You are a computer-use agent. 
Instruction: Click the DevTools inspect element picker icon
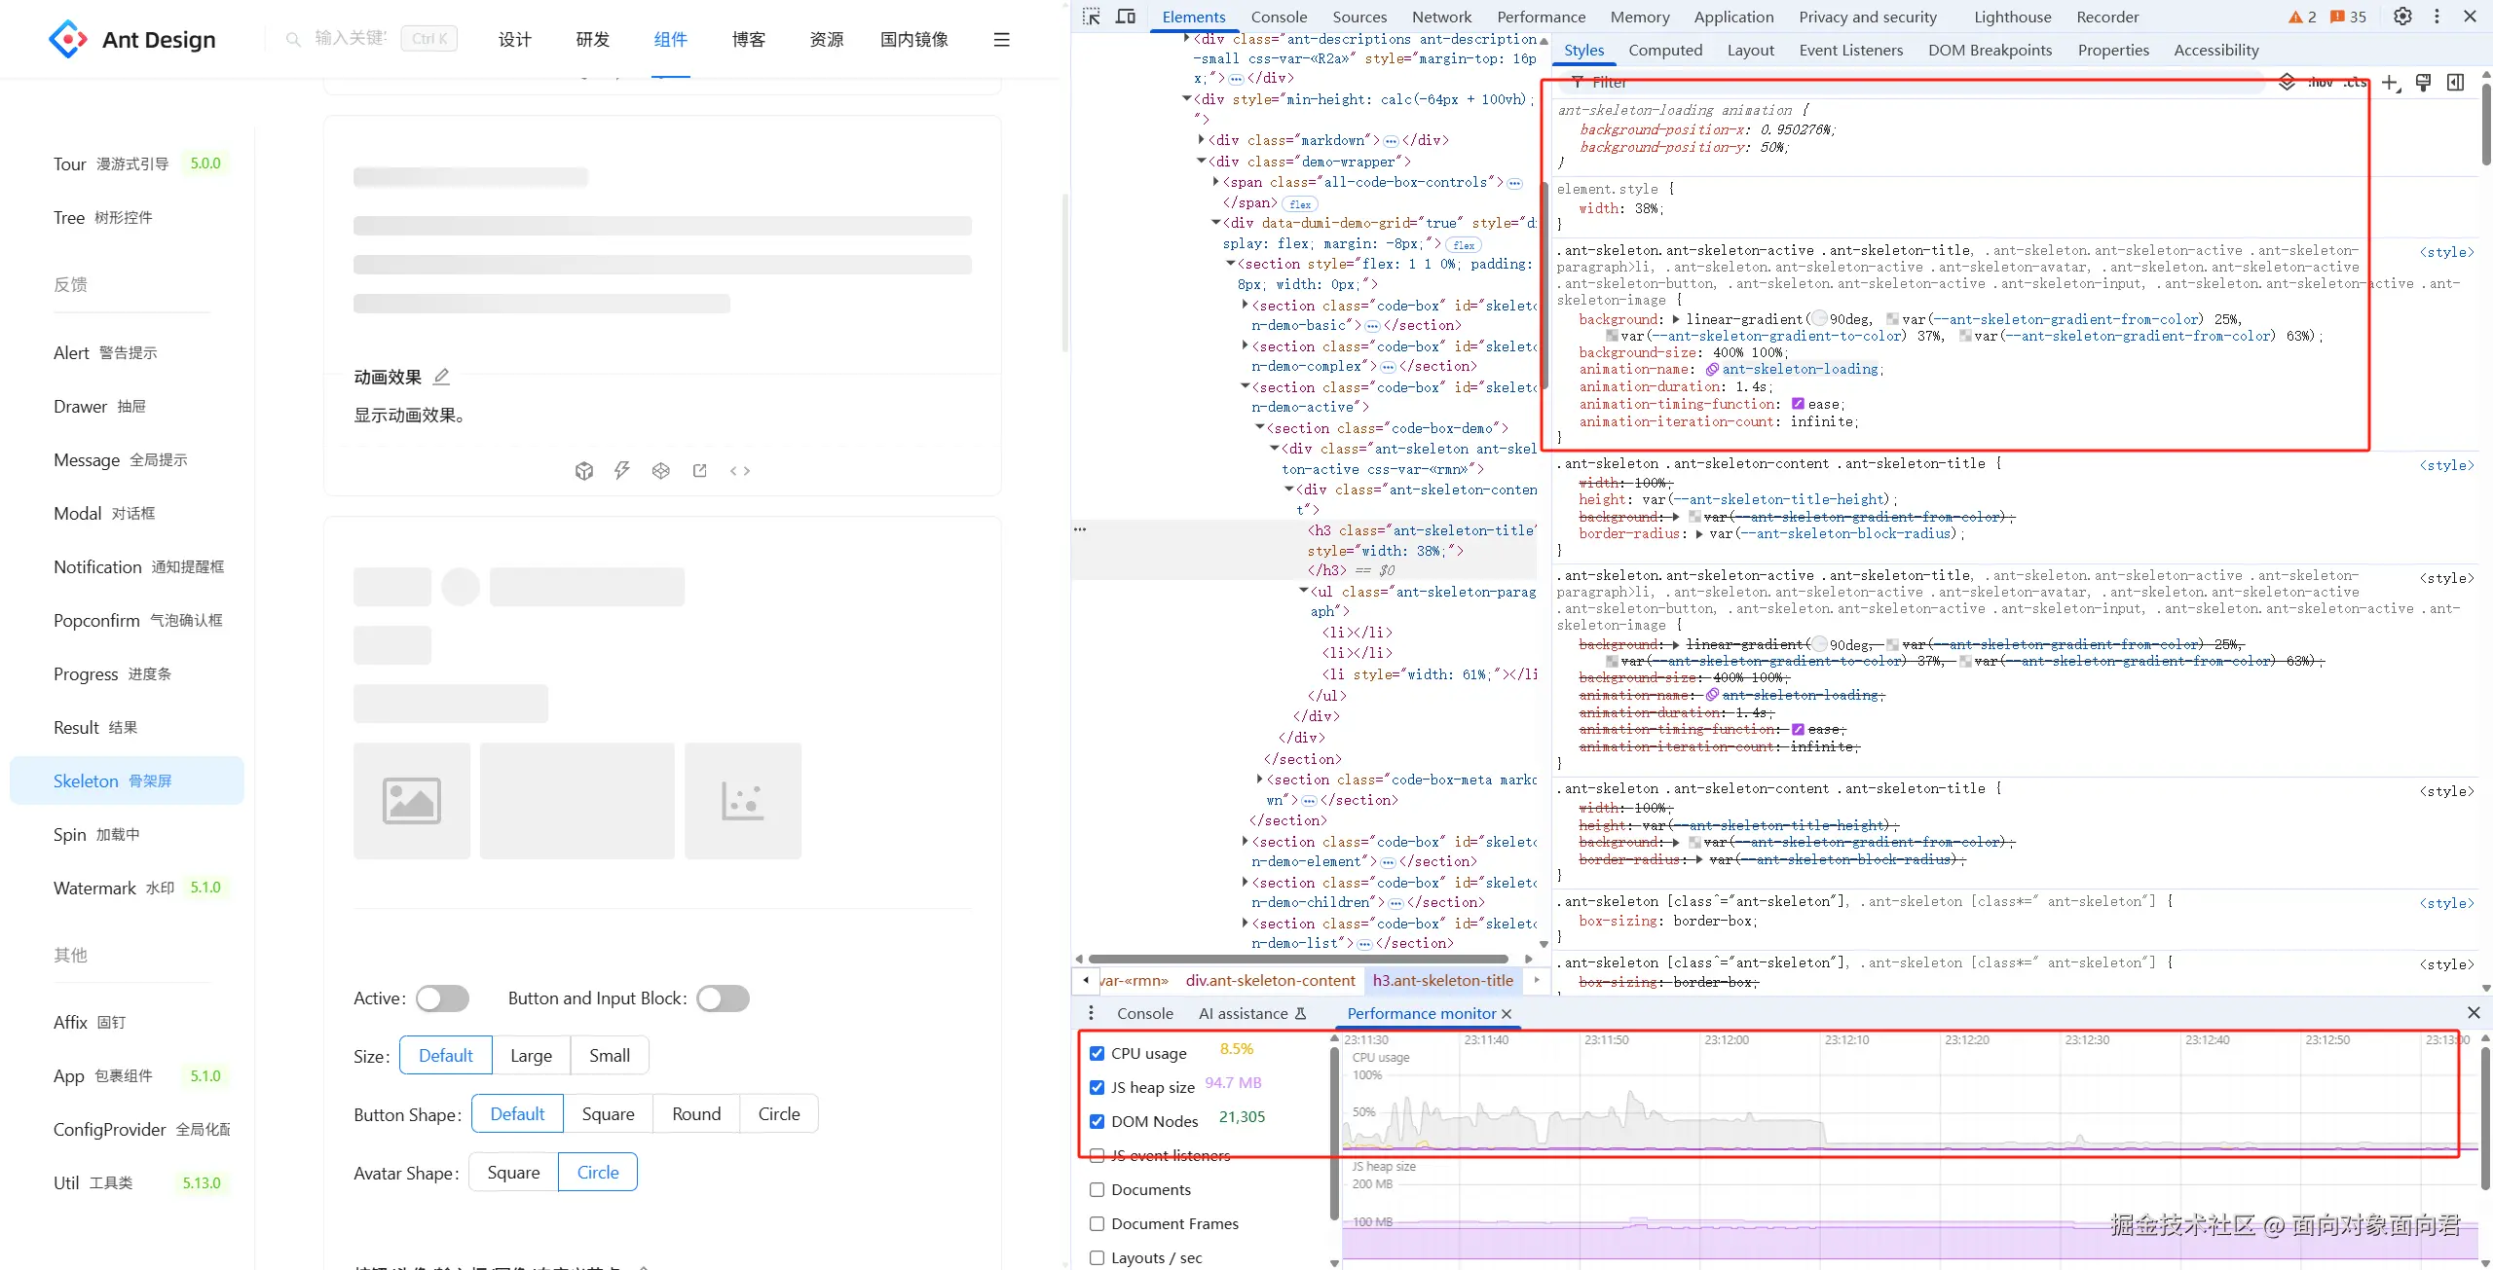click(x=1092, y=17)
